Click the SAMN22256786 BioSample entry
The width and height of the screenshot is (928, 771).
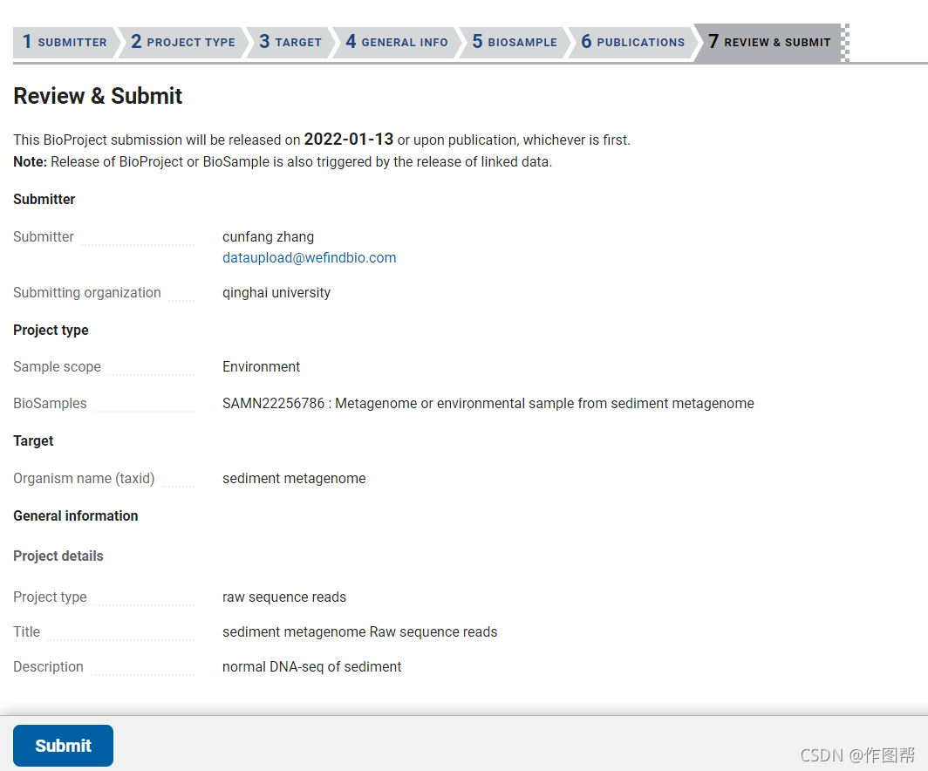pos(488,404)
